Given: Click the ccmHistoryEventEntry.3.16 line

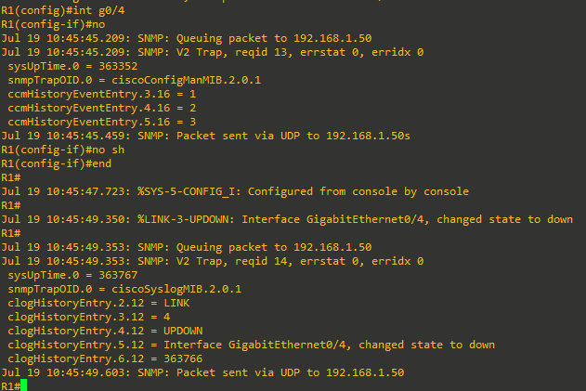Looking at the screenshot, I should click(102, 94).
